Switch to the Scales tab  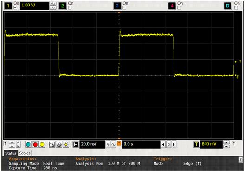coord(25,153)
